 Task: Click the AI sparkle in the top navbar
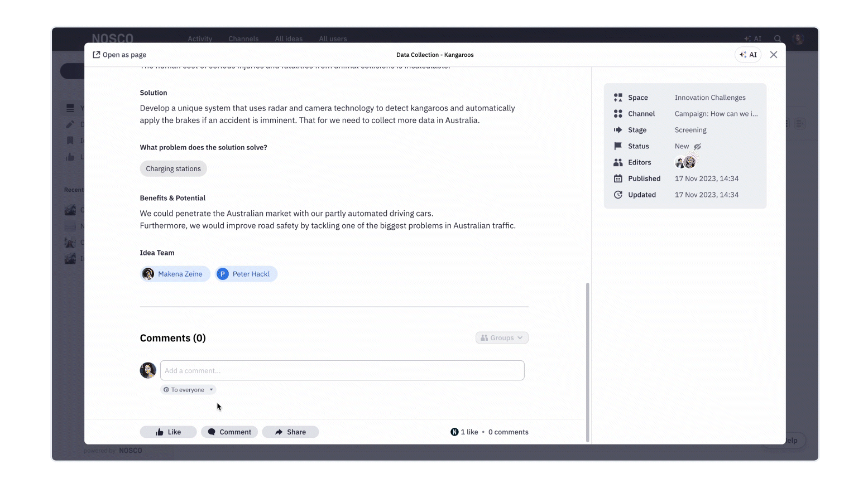(x=752, y=38)
